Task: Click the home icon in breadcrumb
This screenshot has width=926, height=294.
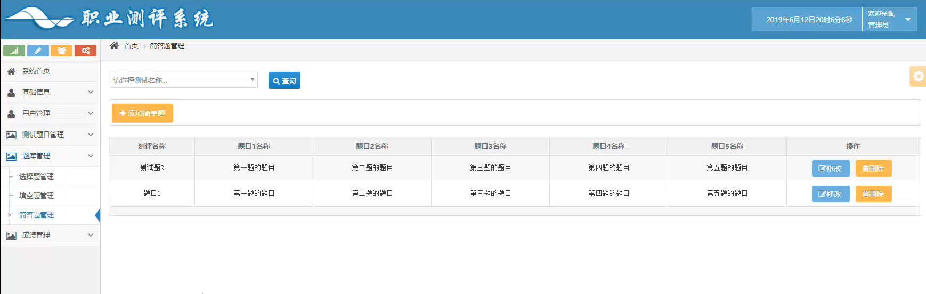Action: click(x=114, y=46)
